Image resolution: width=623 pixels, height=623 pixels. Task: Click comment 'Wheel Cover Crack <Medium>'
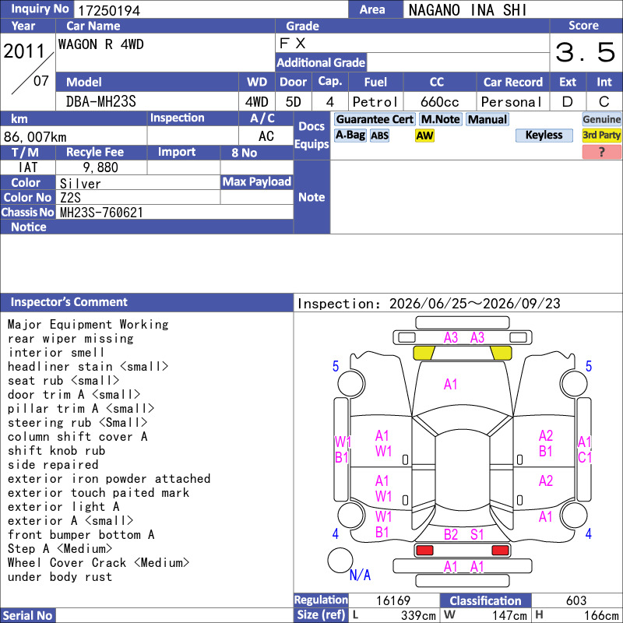99,562
